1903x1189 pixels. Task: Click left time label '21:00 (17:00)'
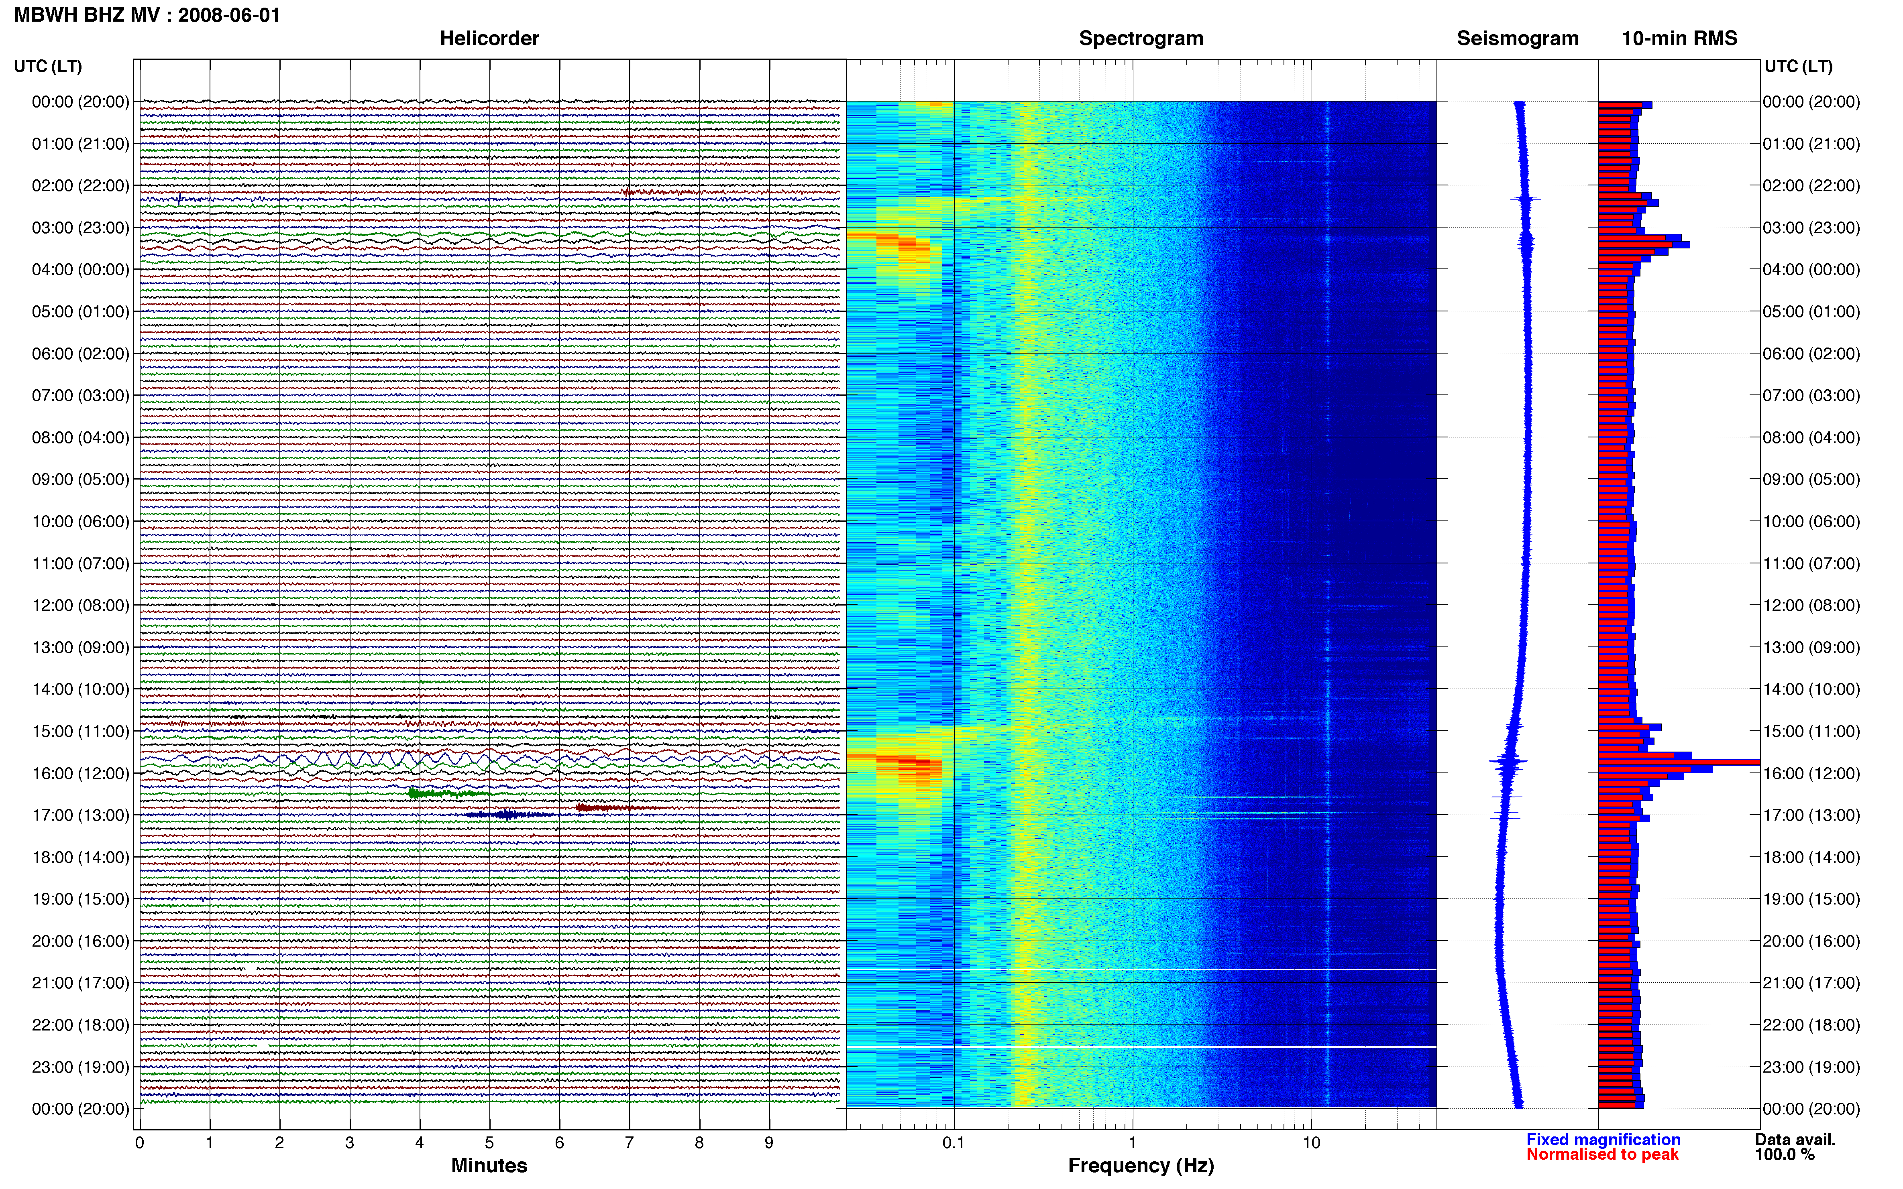tap(80, 982)
